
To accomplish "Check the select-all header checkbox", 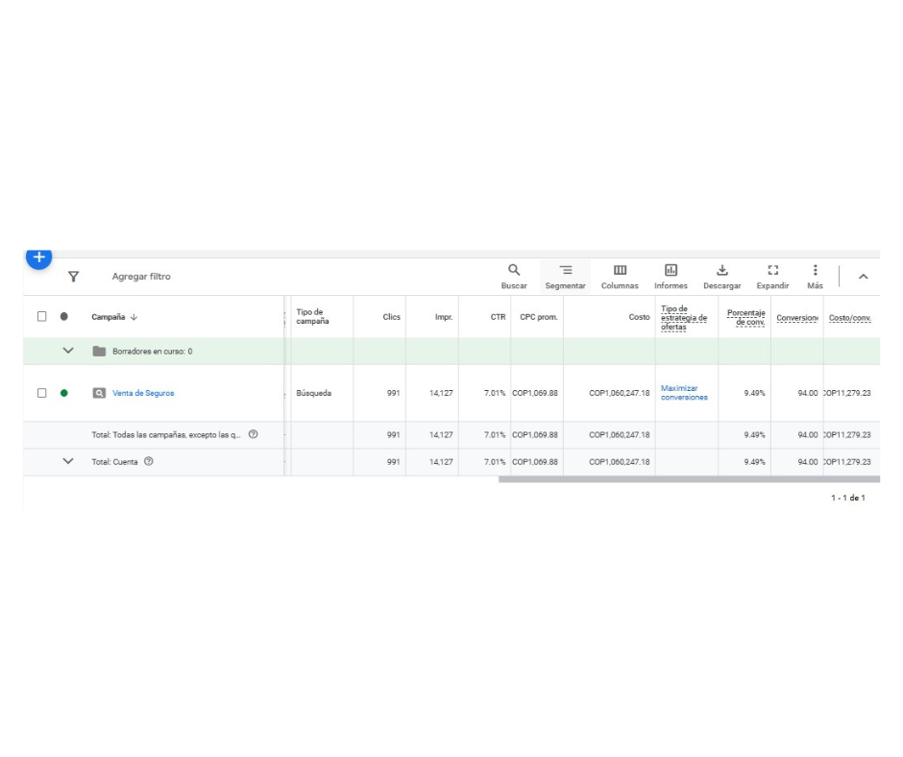I will [41, 317].
